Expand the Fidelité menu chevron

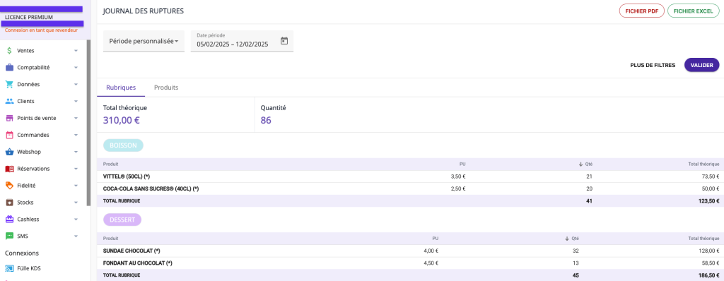[x=76, y=186]
